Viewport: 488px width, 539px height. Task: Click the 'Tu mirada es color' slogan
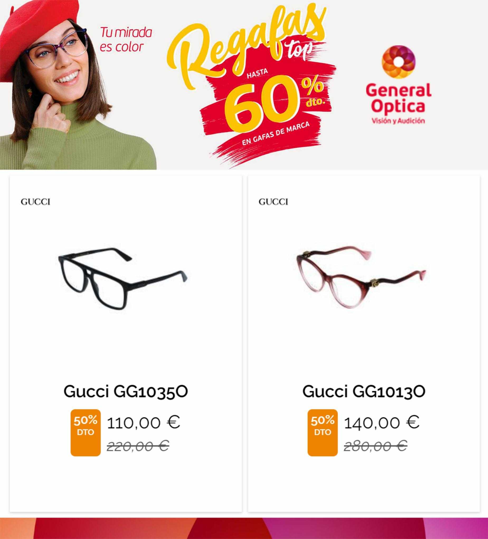pyautogui.click(x=126, y=40)
